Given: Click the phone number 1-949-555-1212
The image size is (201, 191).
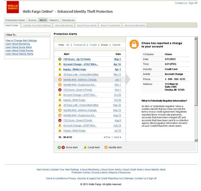Looking at the screenshot, I should coord(175,79).
